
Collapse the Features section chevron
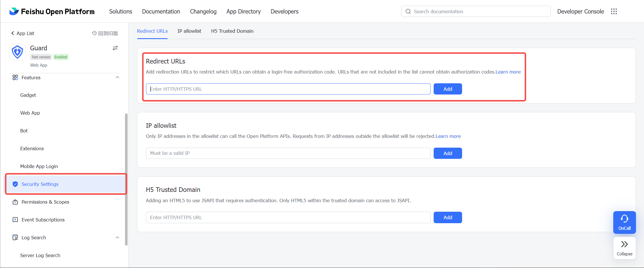coord(117,78)
